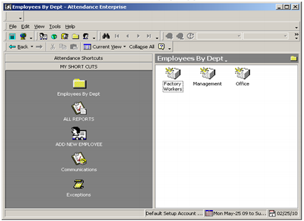Open the Back history dropdown arrow
The height and width of the screenshot is (221, 304).
(32, 47)
